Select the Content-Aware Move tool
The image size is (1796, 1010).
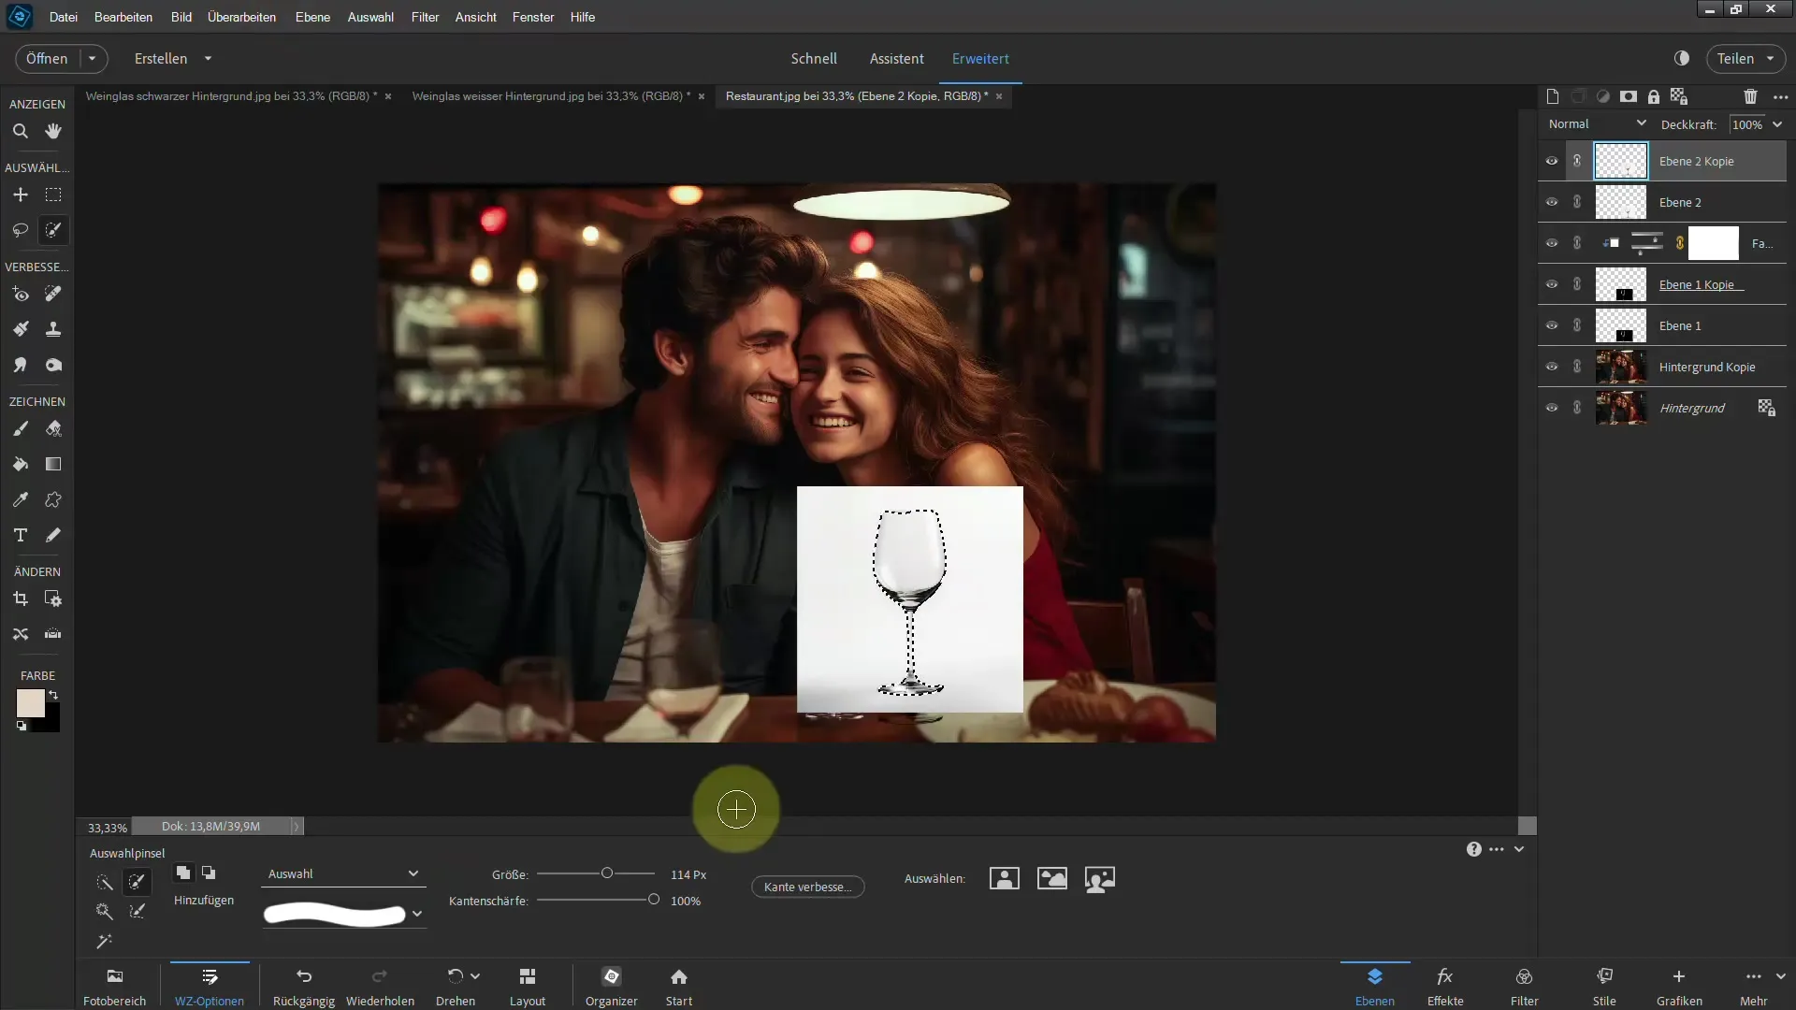tap(20, 634)
